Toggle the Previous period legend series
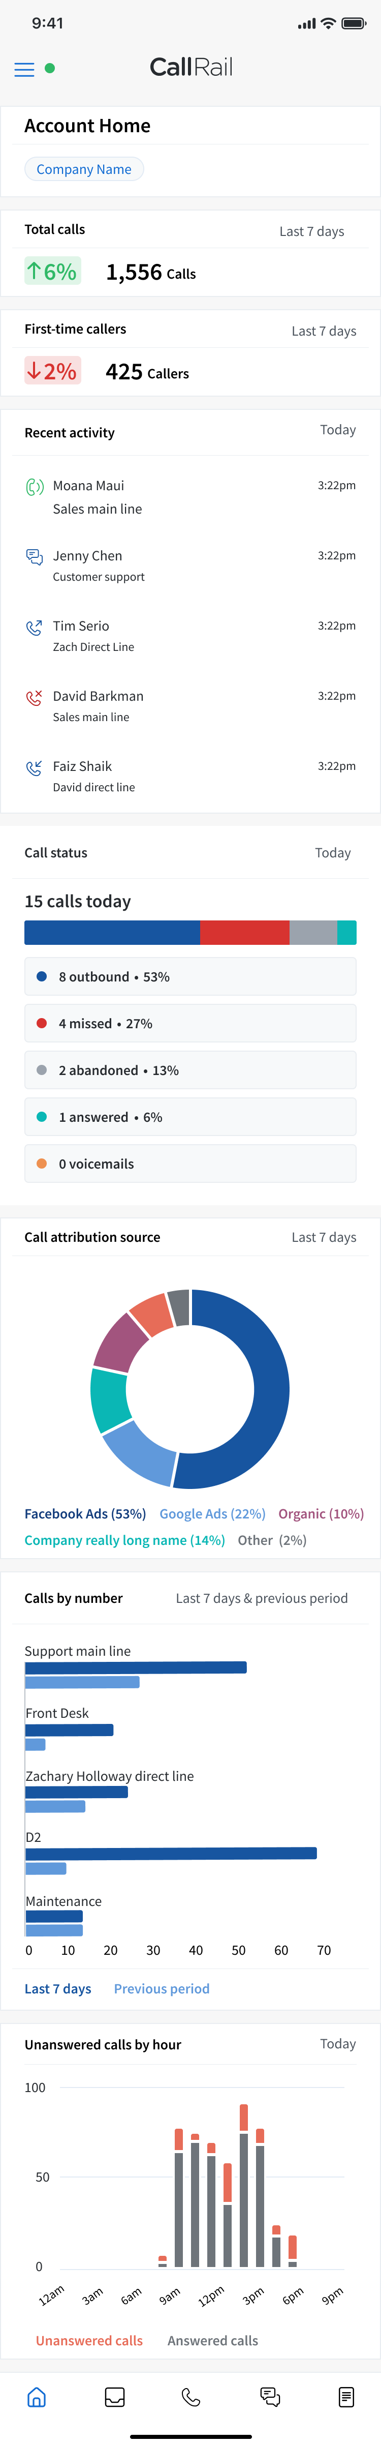 [x=161, y=1988]
